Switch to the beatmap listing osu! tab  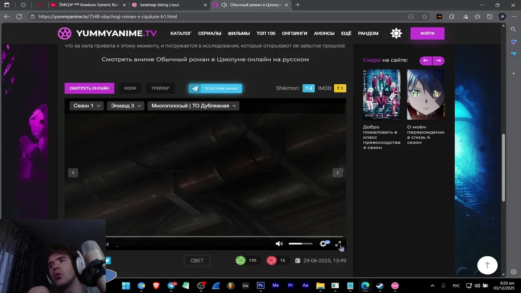pos(169,5)
